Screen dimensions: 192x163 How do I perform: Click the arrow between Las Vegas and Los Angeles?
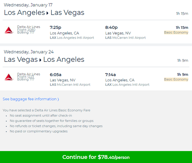[x=40, y=60]
